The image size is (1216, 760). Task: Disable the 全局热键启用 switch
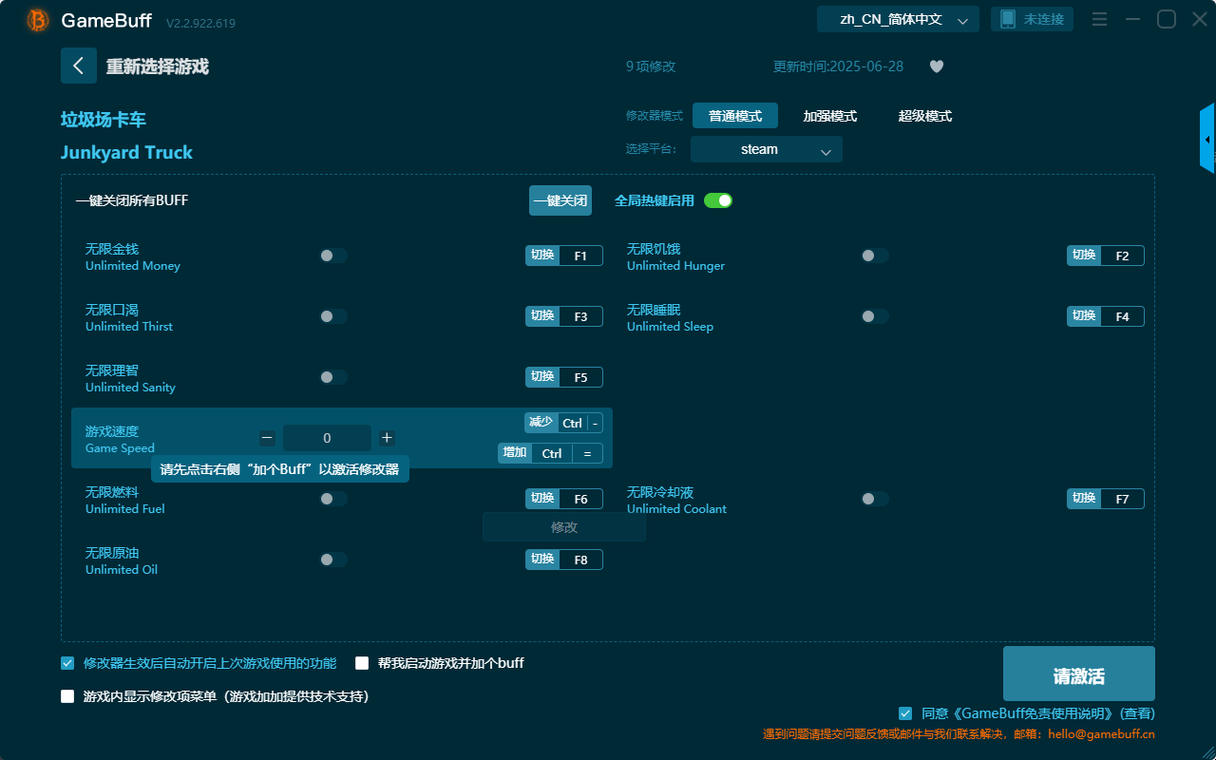(x=717, y=200)
